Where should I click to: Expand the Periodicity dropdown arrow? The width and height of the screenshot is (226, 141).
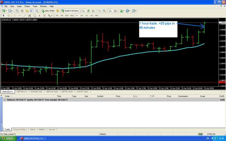tap(130, 11)
